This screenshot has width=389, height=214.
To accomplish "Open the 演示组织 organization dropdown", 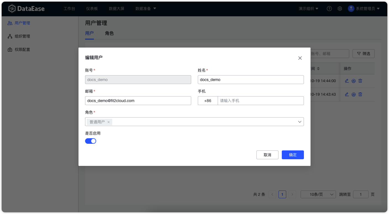I will click(309, 9).
